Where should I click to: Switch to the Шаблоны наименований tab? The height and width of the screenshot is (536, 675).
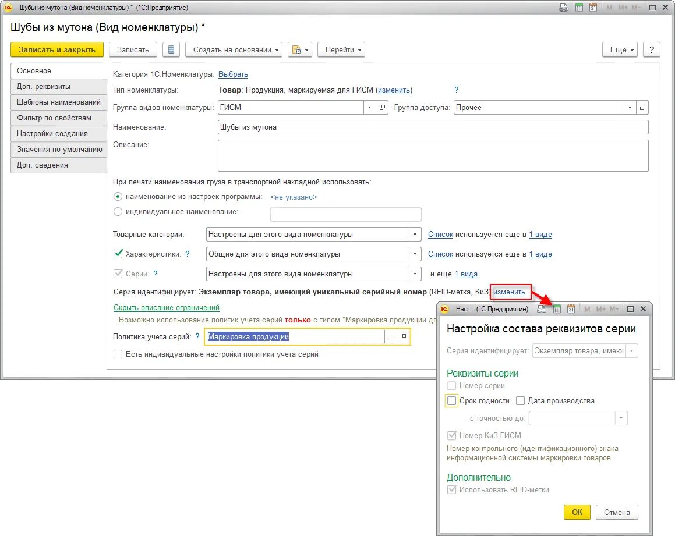pyautogui.click(x=59, y=102)
